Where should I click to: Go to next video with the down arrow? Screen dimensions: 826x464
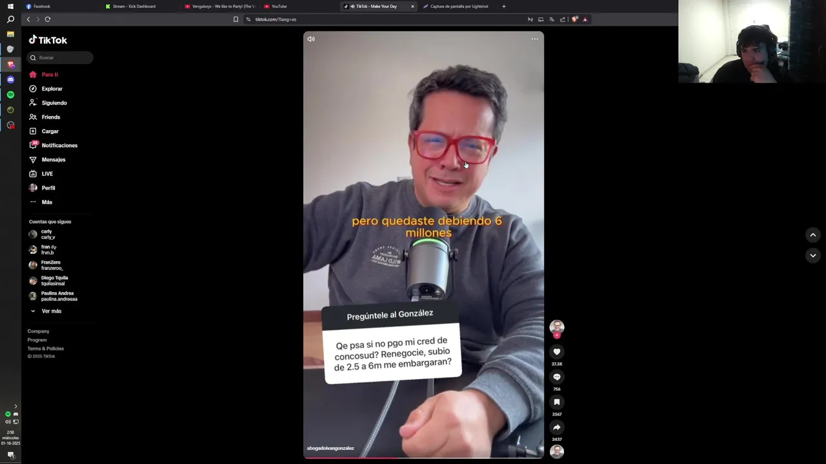coord(813,256)
